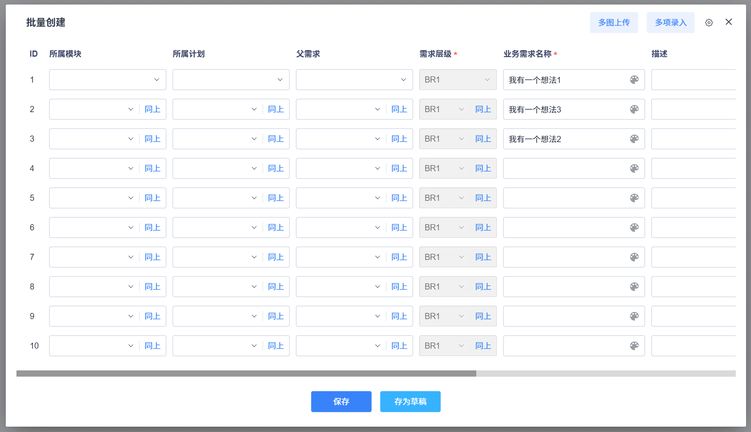Click 同上 for 父需求 in row 7
Viewport: 751px width, 432px height.
[399, 257]
